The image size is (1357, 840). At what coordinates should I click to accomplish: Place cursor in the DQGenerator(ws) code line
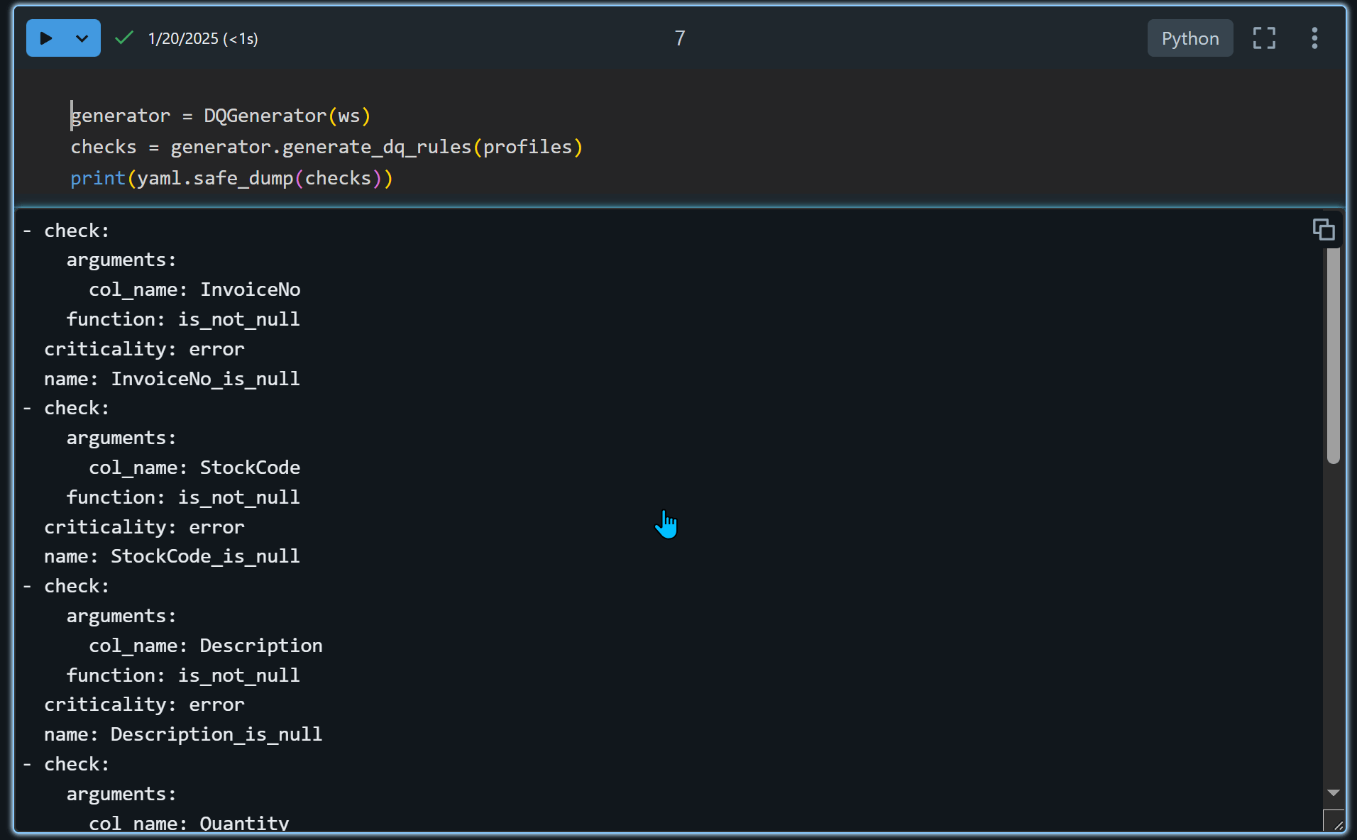point(221,116)
